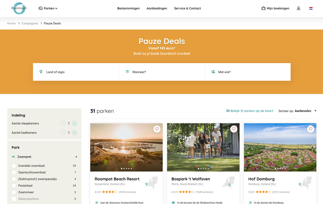Collapse the Zwempret filter section
Screen dimensions: 323x204
pos(76,157)
